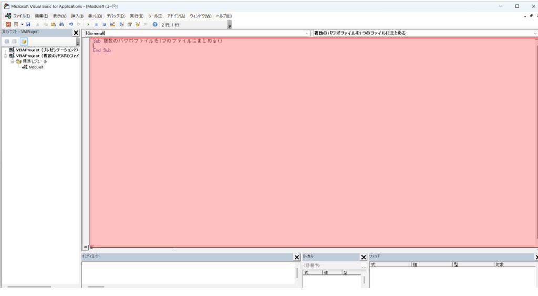This screenshot has height=296, width=538.
Task: Click the Find binoculars icon
Action: 61,25
